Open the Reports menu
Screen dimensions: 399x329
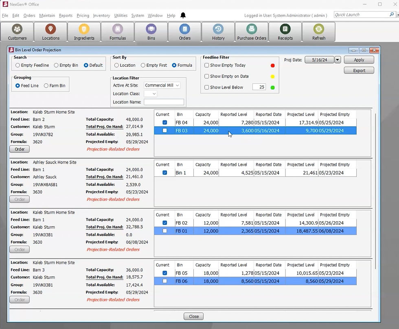pyautogui.click(x=66, y=15)
